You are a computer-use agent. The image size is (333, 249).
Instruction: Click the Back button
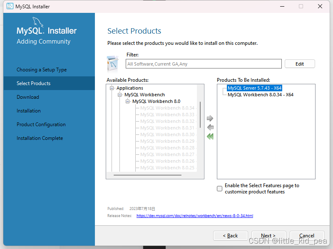(231, 236)
